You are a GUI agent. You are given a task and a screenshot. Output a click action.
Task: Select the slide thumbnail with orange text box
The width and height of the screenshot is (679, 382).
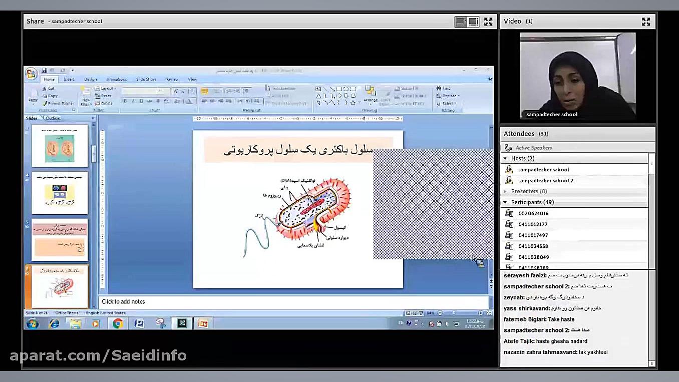click(x=60, y=240)
